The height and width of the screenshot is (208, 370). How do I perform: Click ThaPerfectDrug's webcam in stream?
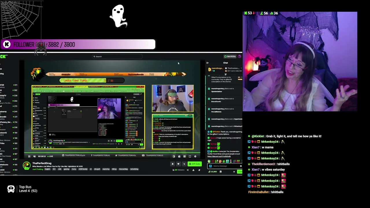pyautogui.click(x=173, y=98)
